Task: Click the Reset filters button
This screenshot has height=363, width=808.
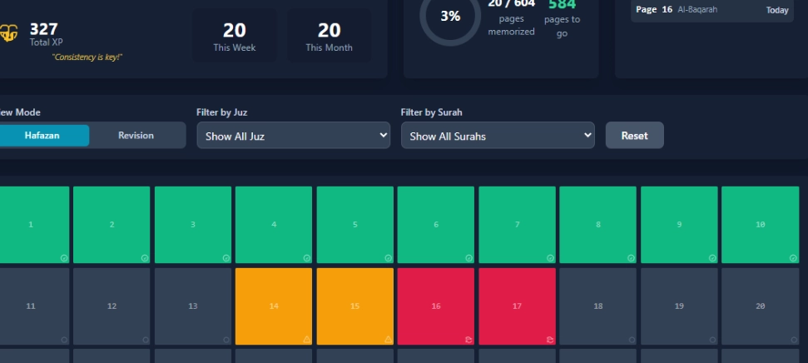Action: (x=634, y=136)
